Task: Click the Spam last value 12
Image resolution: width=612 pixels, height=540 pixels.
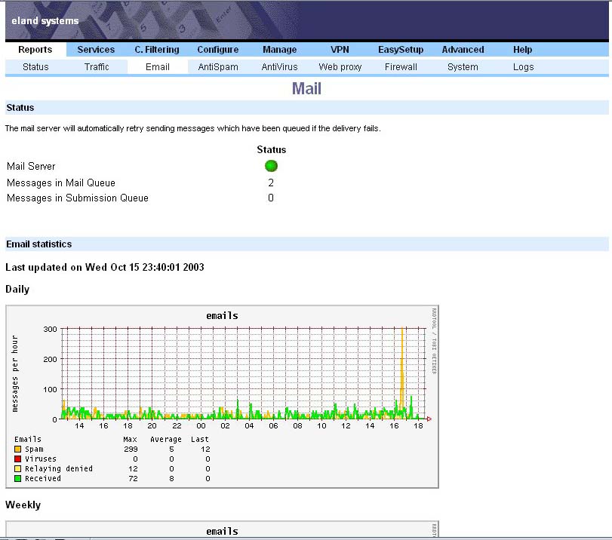Action: [x=206, y=449]
